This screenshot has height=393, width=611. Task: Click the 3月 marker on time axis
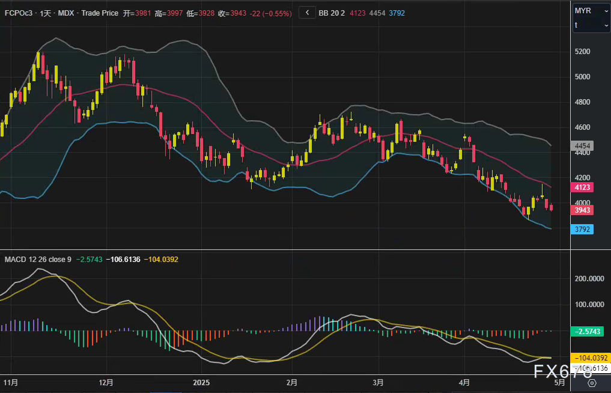pyautogui.click(x=378, y=382)
